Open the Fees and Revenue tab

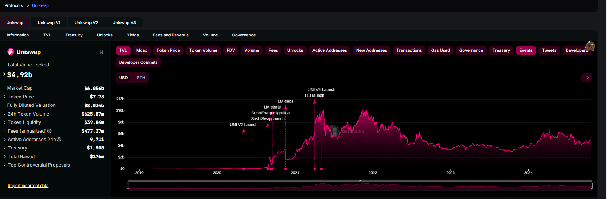coord(171,35)
